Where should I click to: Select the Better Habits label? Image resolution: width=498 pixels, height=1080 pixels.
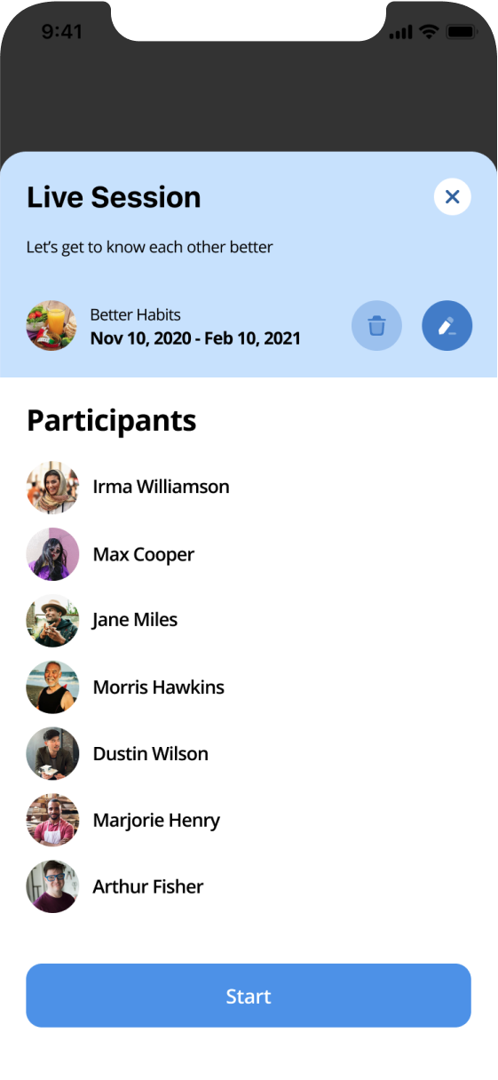[135, 314]
